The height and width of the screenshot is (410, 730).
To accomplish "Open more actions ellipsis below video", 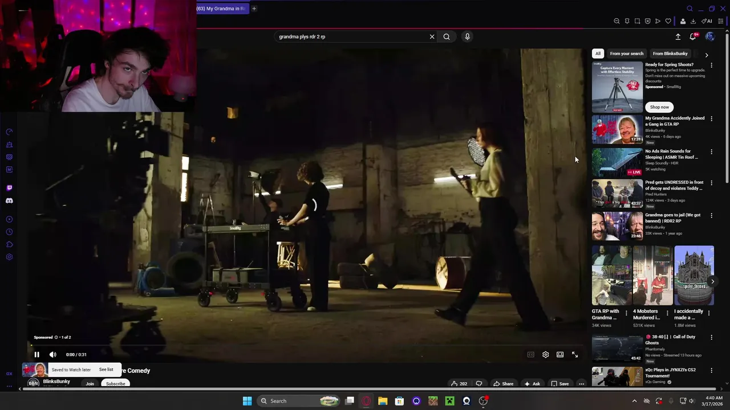I will tap(581, 384).
